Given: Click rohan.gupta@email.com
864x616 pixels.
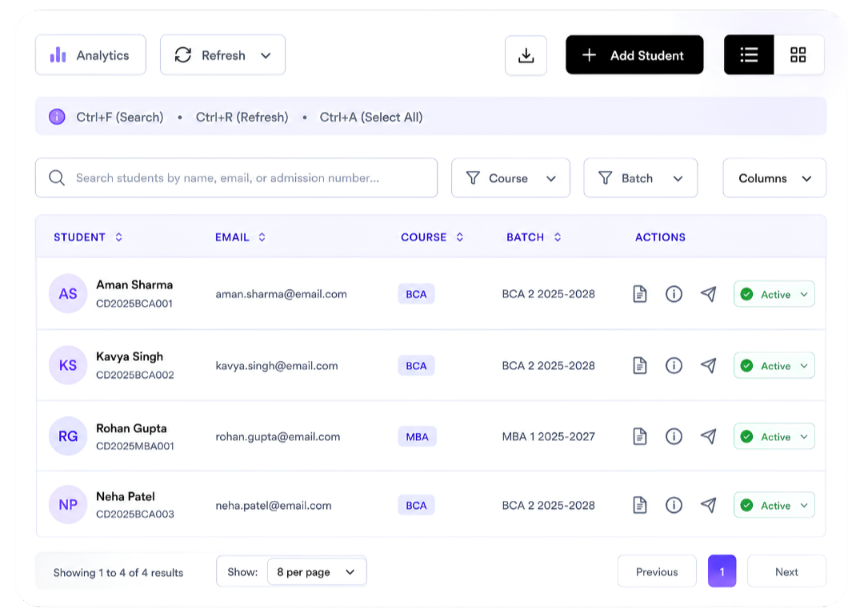Looking at the screenshot, I should pyautogui.click(x=278, y=436).
